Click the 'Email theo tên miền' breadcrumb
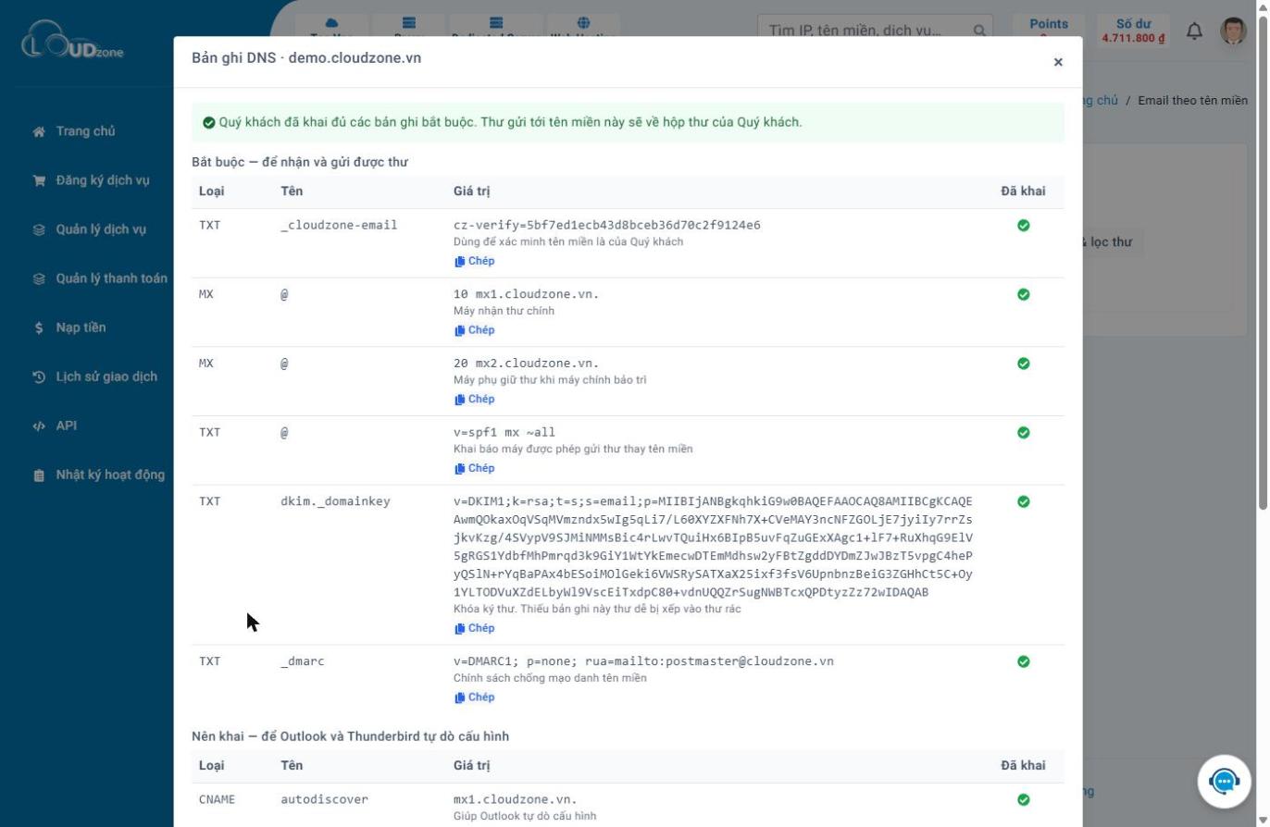This screenshot has width=1270, height=827. click(1192, 100)
